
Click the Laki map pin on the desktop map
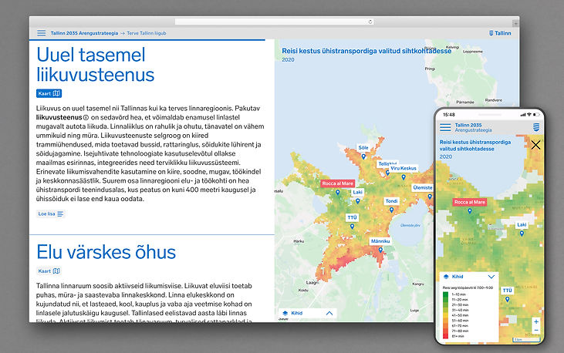coord(357,201)
